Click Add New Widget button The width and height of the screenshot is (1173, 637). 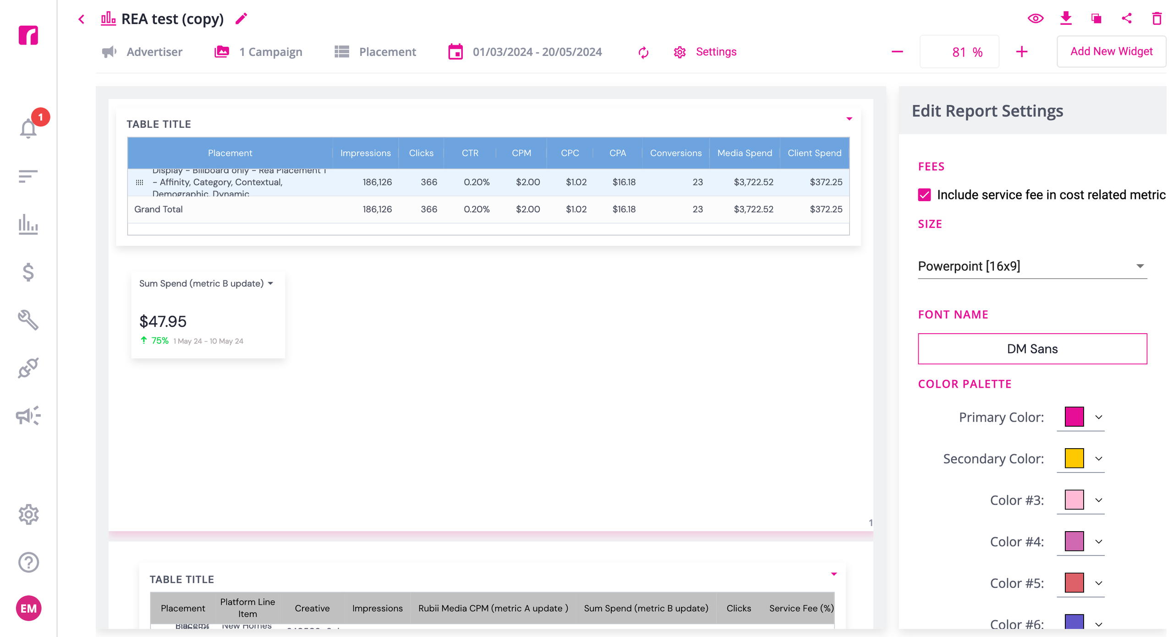[x=1111, y=51]
